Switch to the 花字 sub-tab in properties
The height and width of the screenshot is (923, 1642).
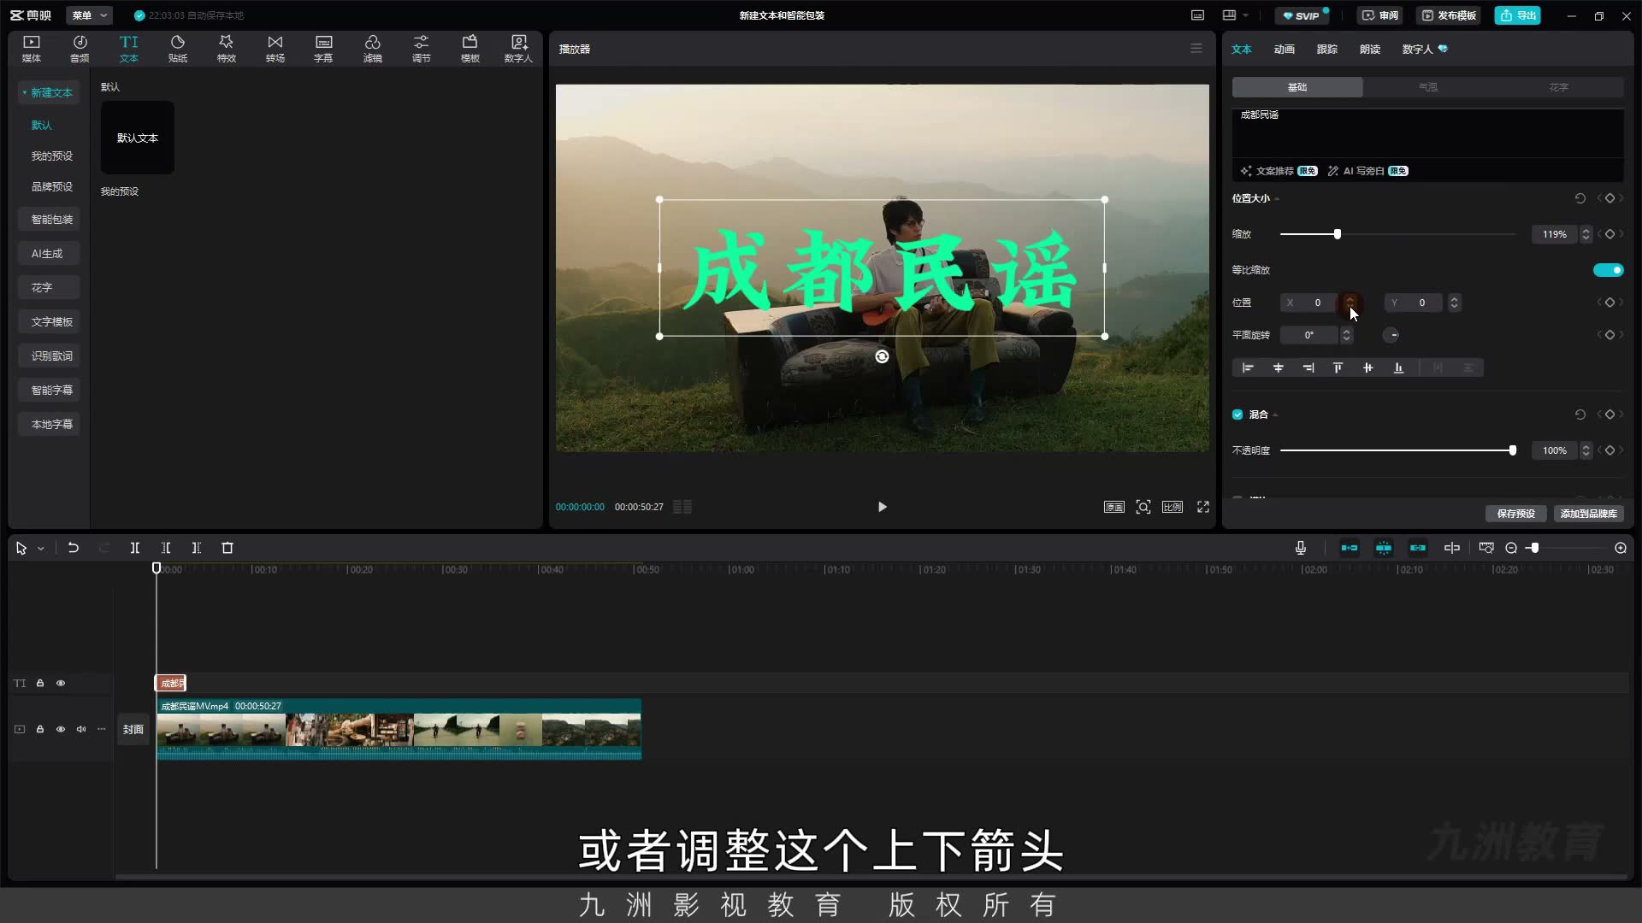click(1559, 87)
